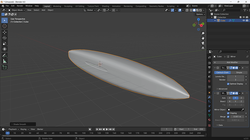Switch orthographic/perspective grid icon
The height and width of the screenshot is (140, 250).
(x=203, y=48)
